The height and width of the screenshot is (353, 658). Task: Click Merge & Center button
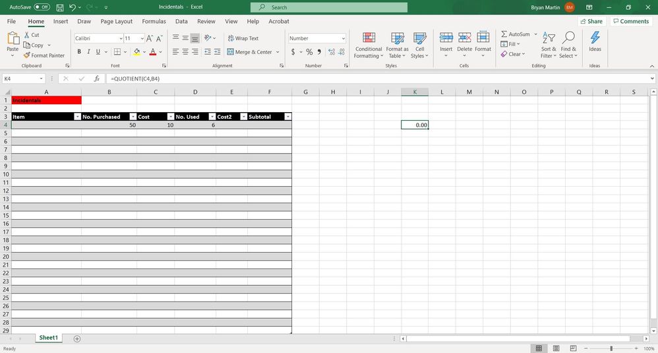tap(250, 52)
